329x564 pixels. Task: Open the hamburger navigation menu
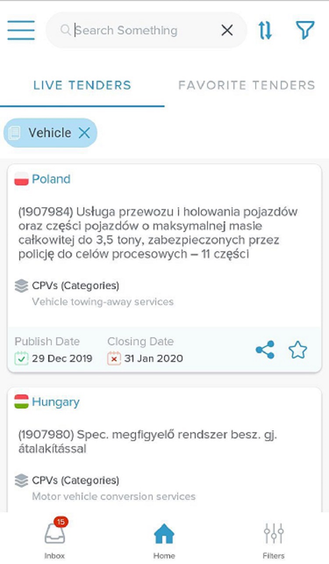(x=21, y=30)
